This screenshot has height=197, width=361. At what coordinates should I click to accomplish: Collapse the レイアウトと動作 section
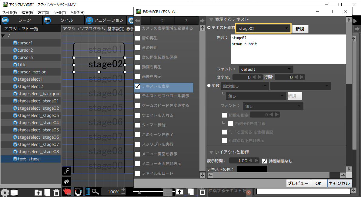click(211, 152)
